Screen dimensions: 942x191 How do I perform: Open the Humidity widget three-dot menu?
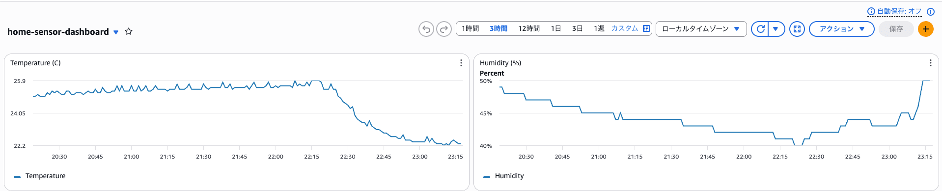point(930,63)
